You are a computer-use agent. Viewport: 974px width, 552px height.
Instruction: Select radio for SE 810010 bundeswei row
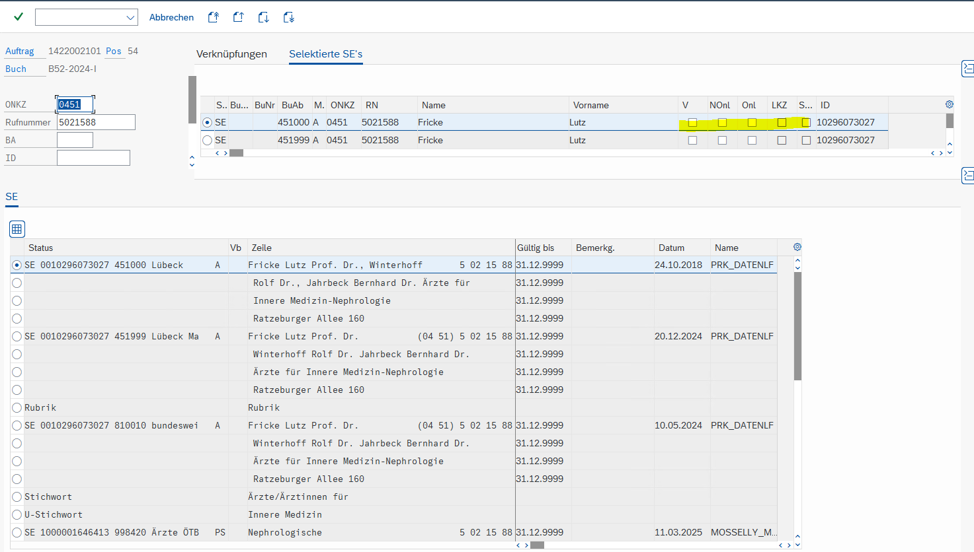click(17, 425)
